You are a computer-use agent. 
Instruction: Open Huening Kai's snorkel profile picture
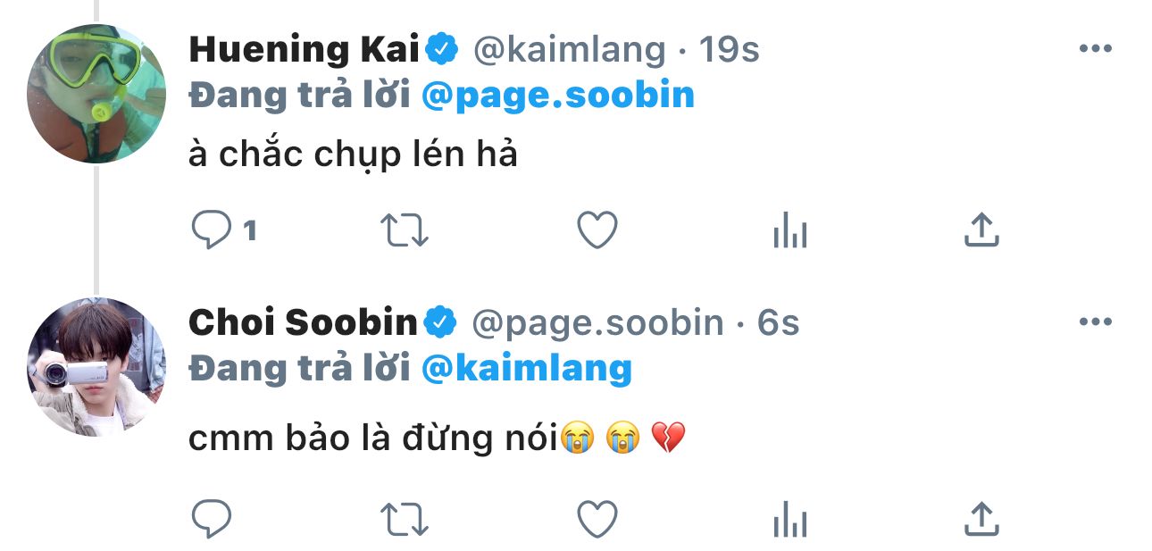pos(96,94)
